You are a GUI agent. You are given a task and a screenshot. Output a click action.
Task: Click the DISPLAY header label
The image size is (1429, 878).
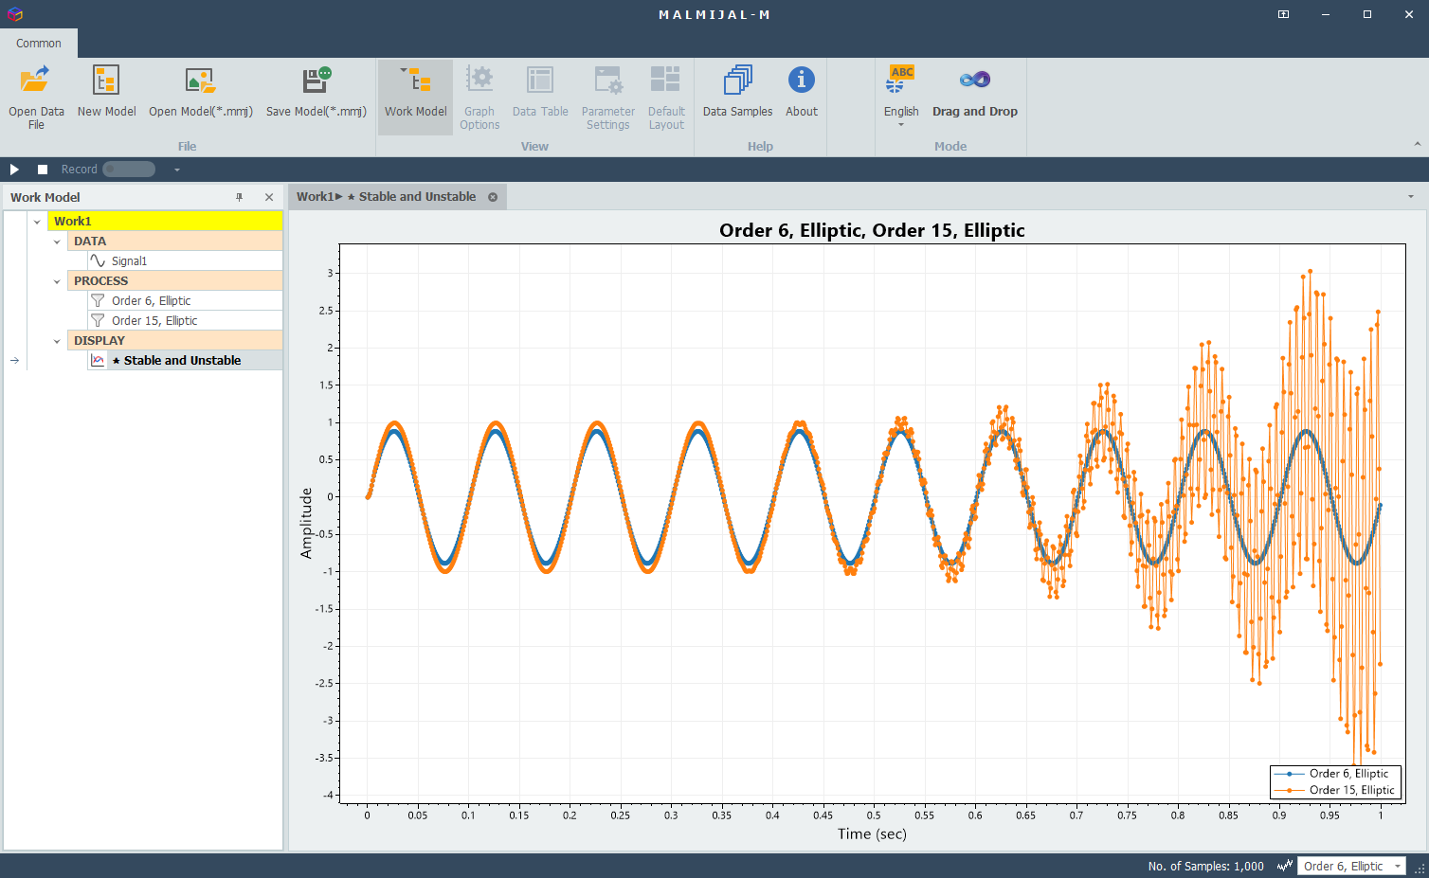tap(99, 340)
